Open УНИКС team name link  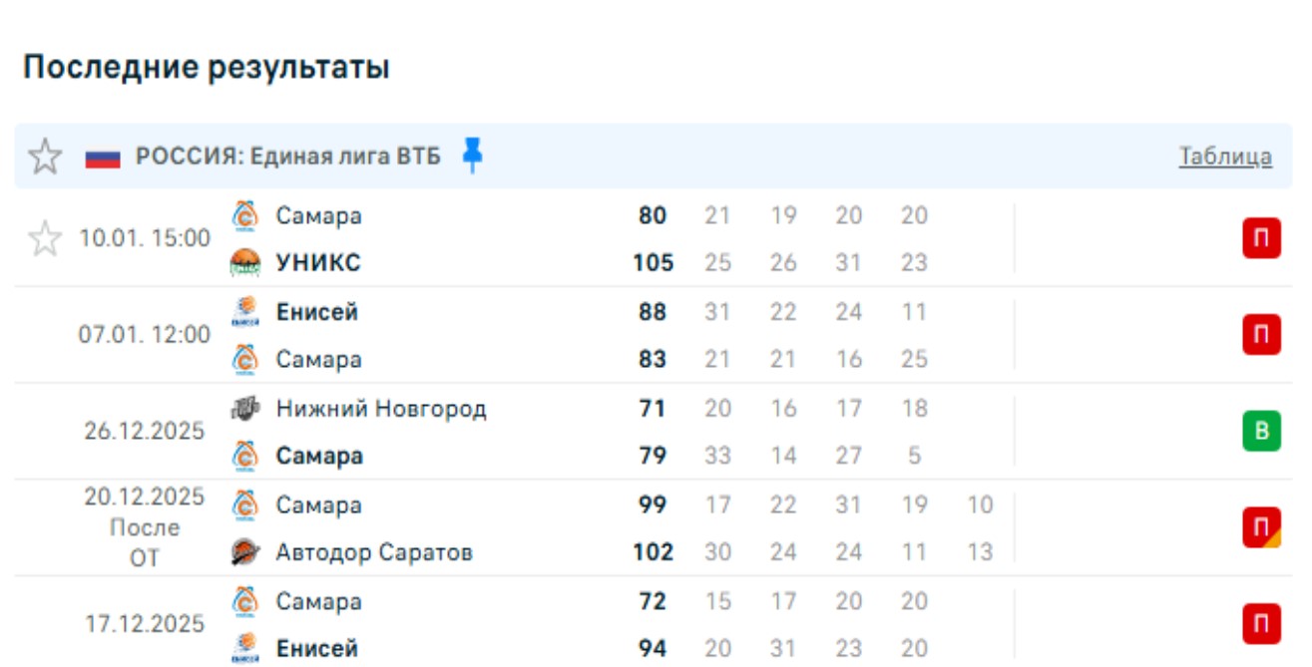point(318,263)
